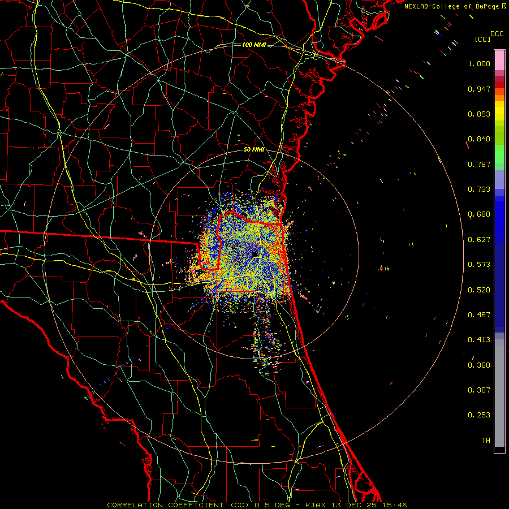This screenshot has height=509, width=509.
Task: Select the 0.787 legend value
Action: [479, 164]
